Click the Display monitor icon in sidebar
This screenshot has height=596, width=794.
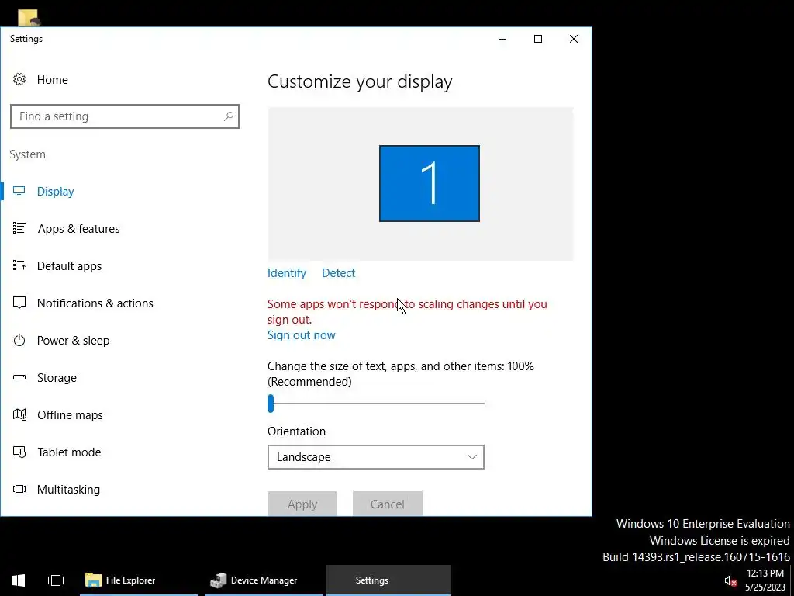[19, 191]
